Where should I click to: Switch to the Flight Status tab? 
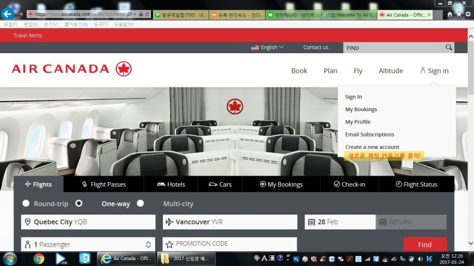click(417, 184)
